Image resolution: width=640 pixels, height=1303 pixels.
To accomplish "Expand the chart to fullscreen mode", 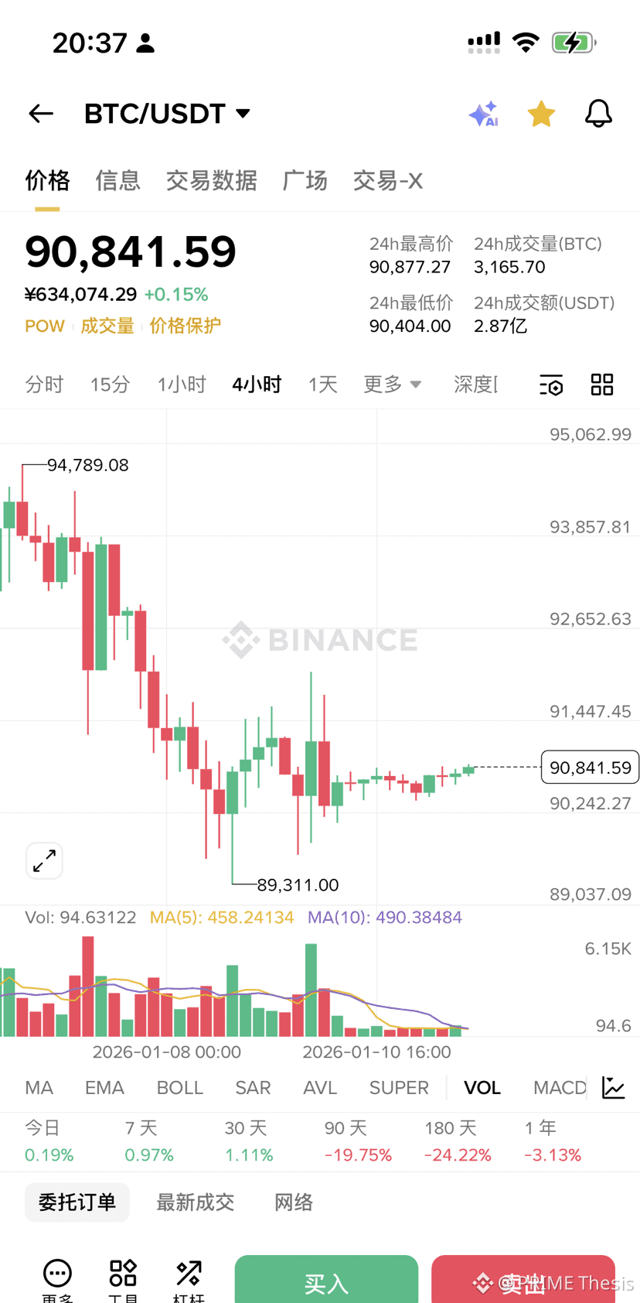I will tap(44, 860).
